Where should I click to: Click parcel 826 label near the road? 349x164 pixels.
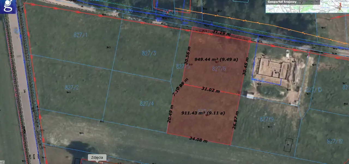click(128, 11)
